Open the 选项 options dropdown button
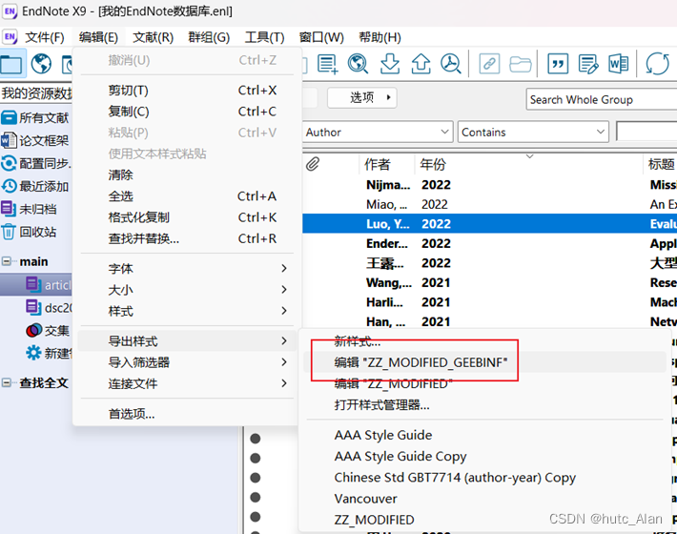Screen dimensions: 677x534 click(362, 97)
